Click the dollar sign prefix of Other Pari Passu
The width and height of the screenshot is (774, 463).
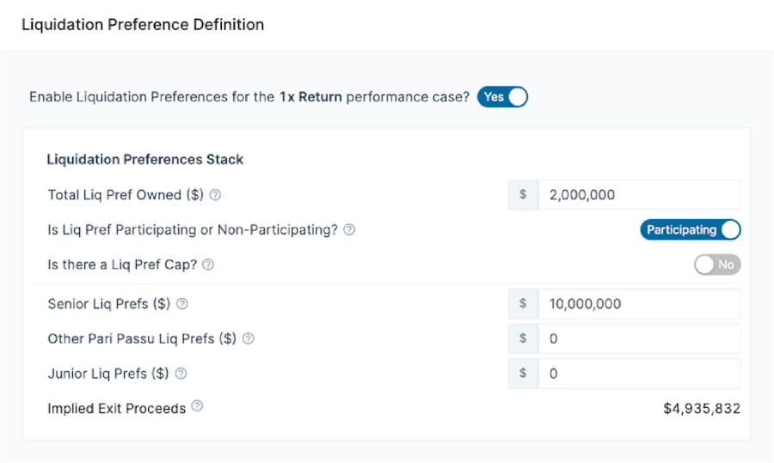pos(523,338)
